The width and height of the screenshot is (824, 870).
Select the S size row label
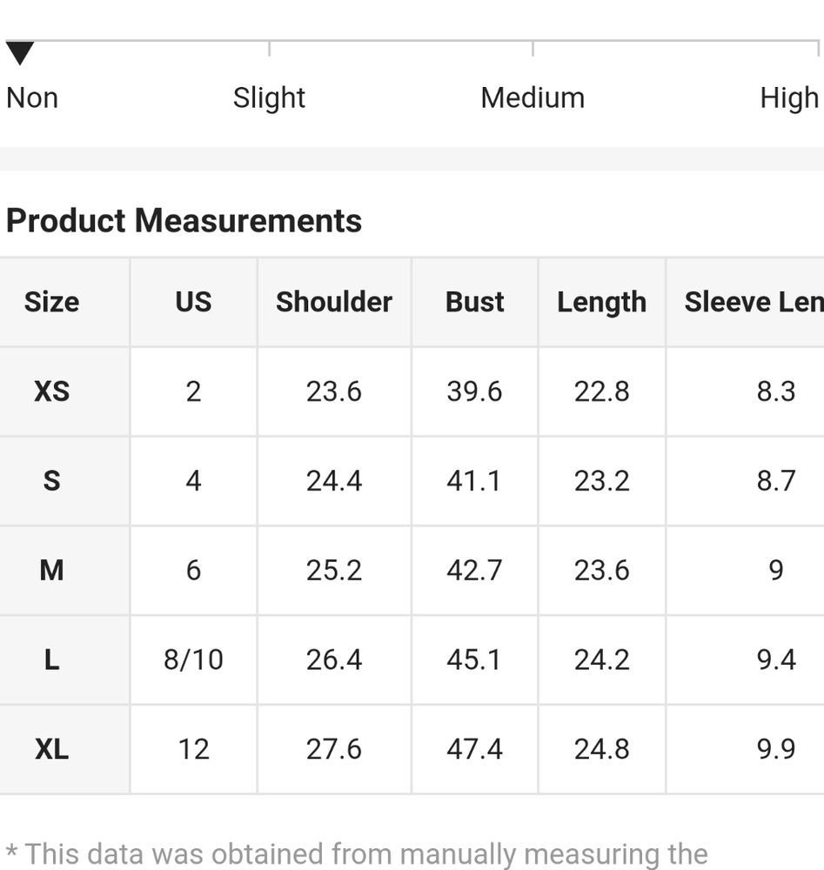51,481
